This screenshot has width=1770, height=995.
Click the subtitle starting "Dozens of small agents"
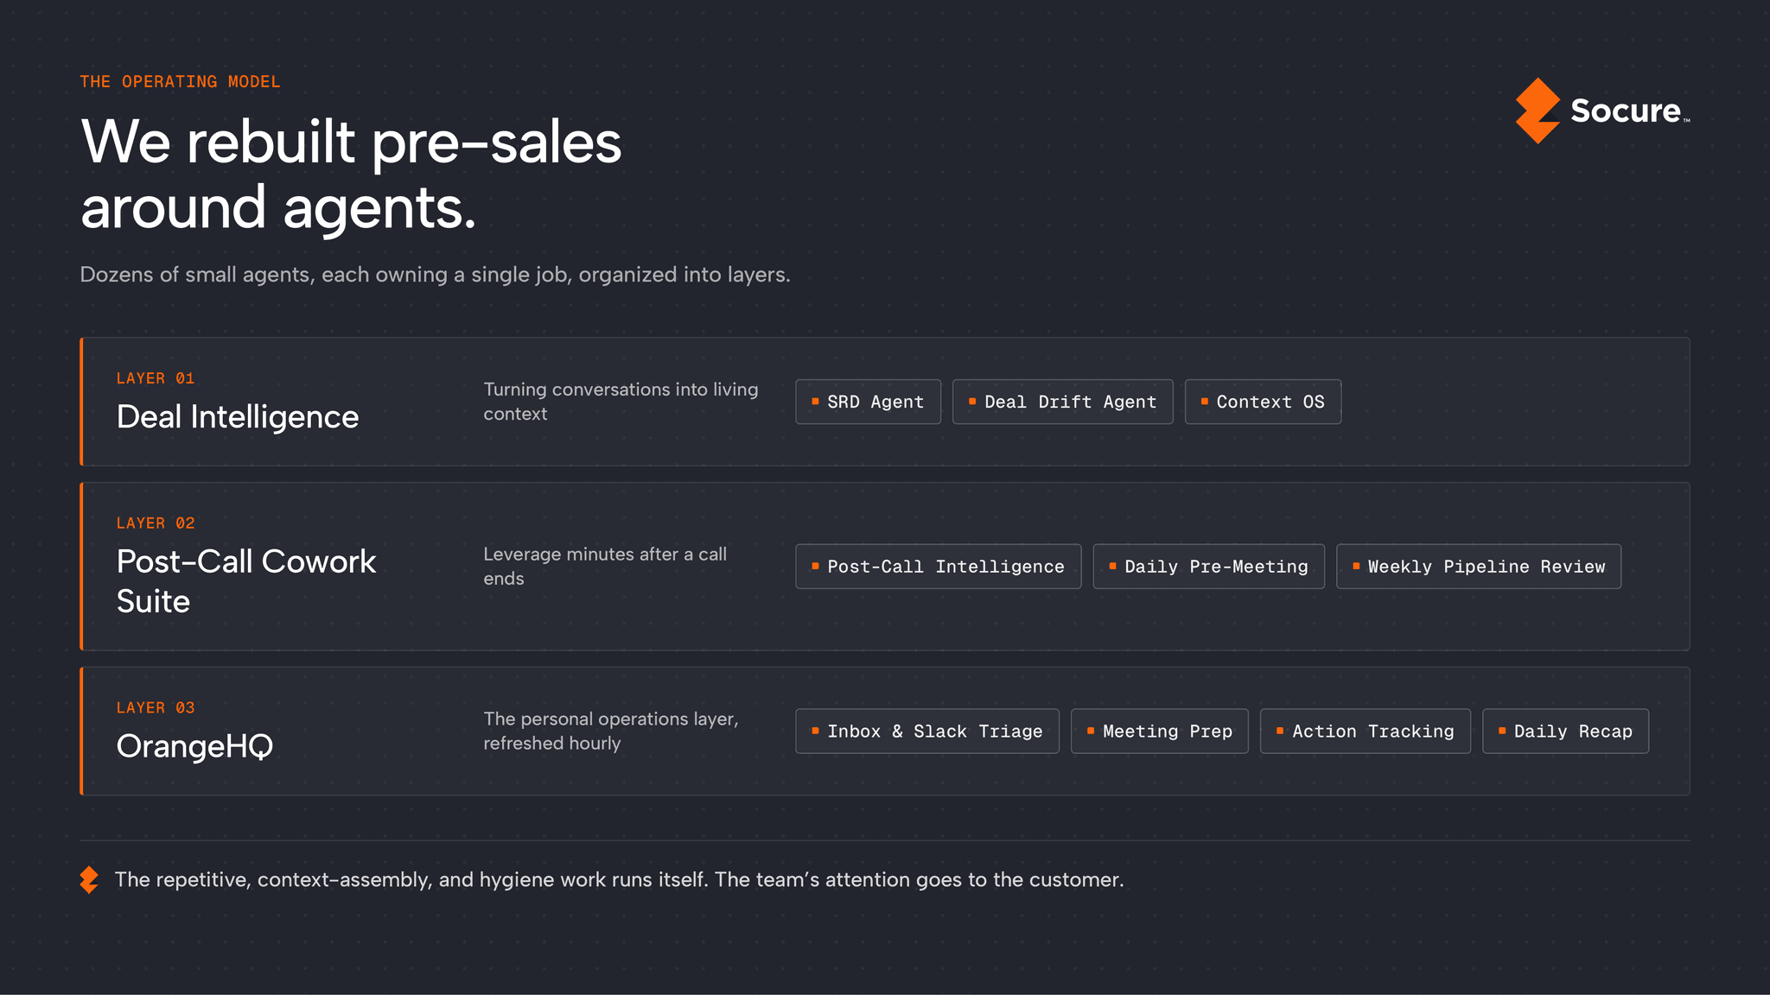pos(435,275)
